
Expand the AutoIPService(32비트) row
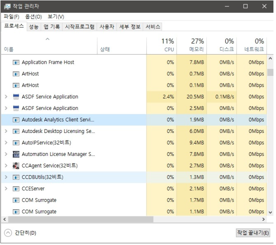pos(6,143)
